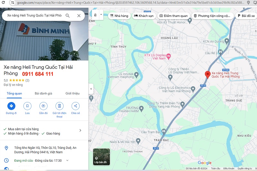Filter map by Nhà hàng
This screenshot has height=171, width=257.
119,16
